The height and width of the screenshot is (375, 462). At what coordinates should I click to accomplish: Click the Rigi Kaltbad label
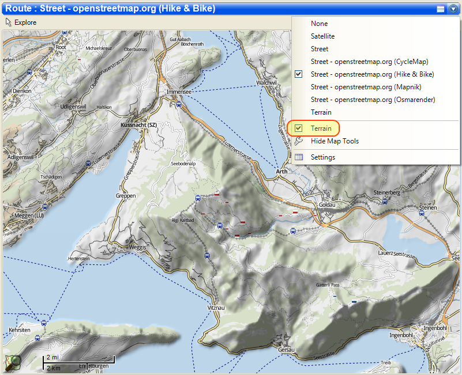tap(183, 220)
